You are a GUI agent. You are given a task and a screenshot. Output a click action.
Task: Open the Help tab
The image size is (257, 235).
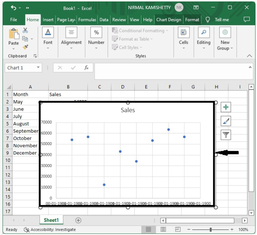coord(148,20)
